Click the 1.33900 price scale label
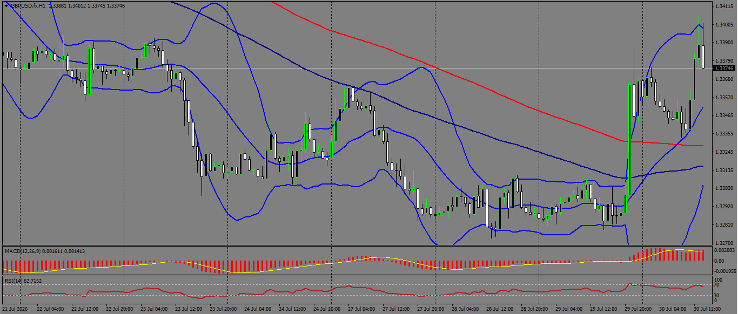The width and height of the screenshot is (738, 314). (723, 43)
